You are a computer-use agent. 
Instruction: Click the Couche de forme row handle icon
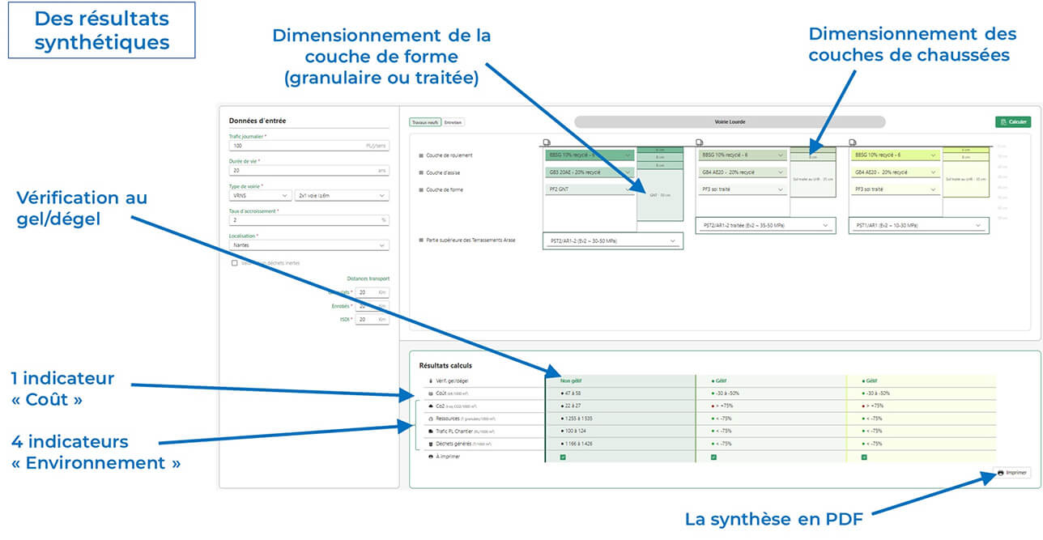421,189
